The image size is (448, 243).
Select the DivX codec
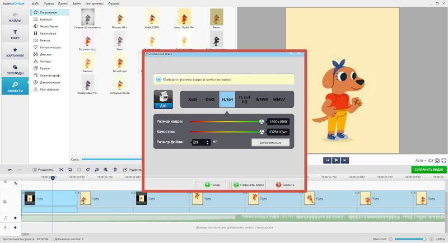tap(210, 99)
